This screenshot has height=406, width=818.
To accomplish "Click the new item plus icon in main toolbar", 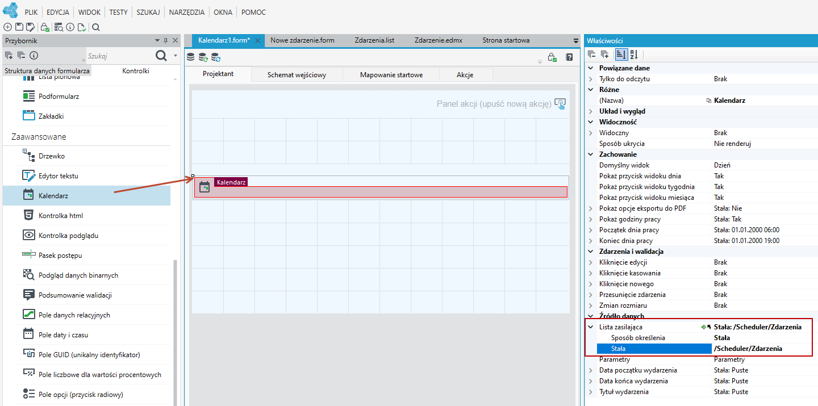I will click(8, 27).
